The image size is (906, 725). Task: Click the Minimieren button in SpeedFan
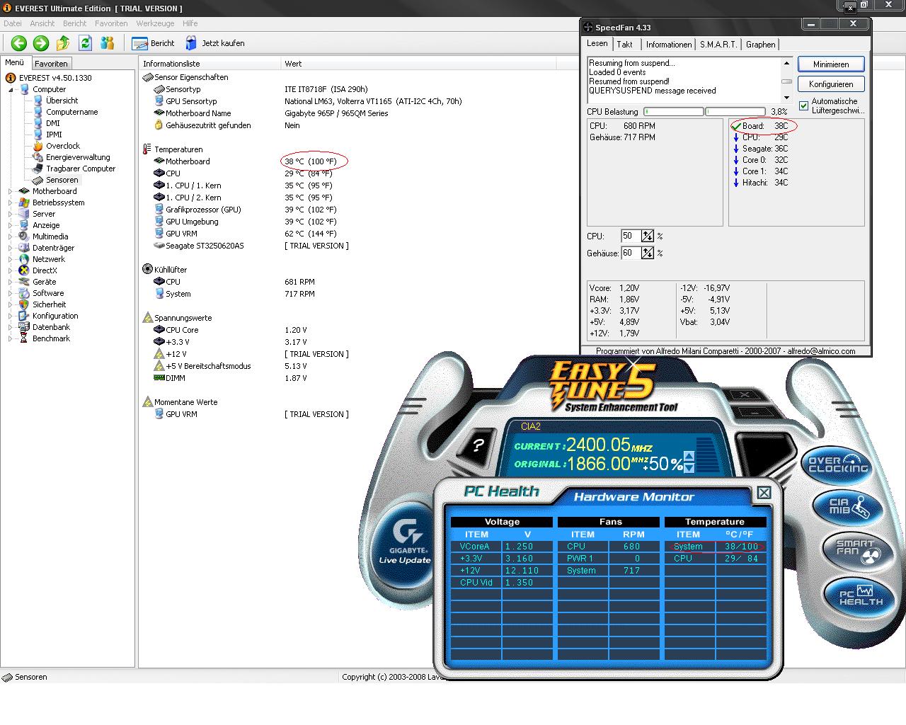tap(831, 64)
